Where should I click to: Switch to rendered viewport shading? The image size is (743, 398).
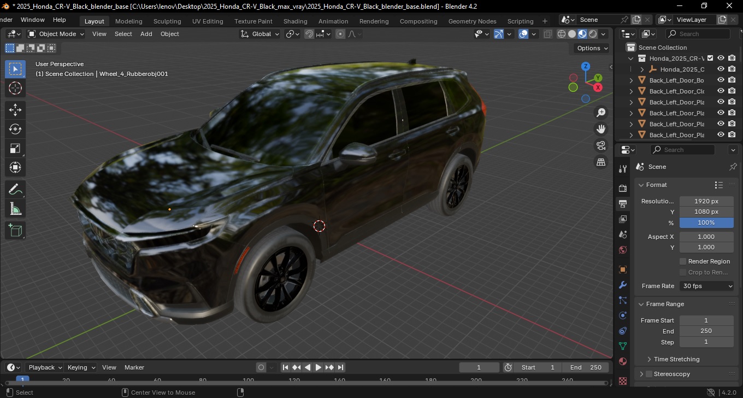click(x=593, y=34)
